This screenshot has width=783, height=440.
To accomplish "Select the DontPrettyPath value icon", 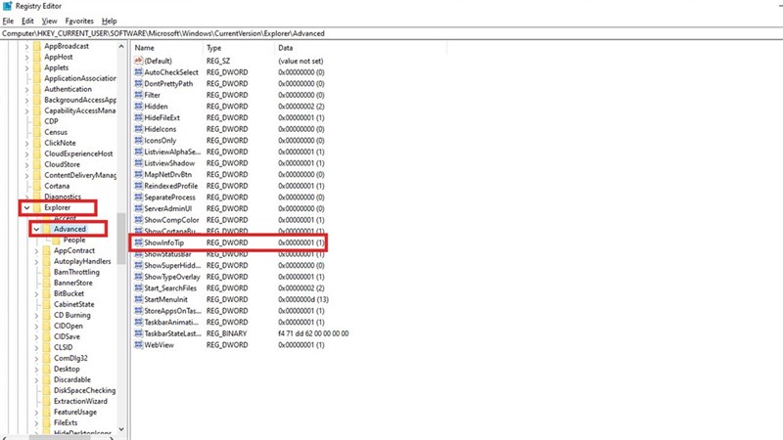I will click(x=138, y=83).
